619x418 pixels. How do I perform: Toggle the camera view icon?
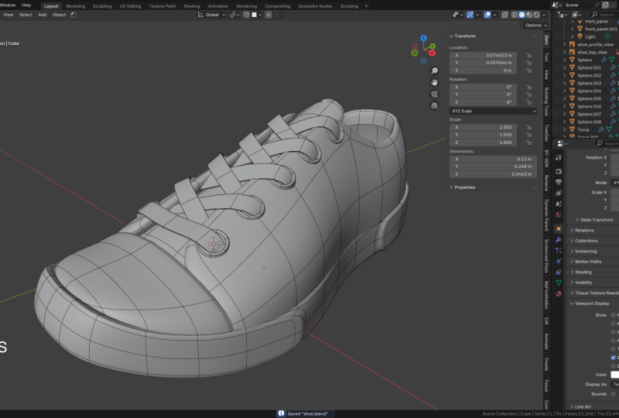coord(434,94)
